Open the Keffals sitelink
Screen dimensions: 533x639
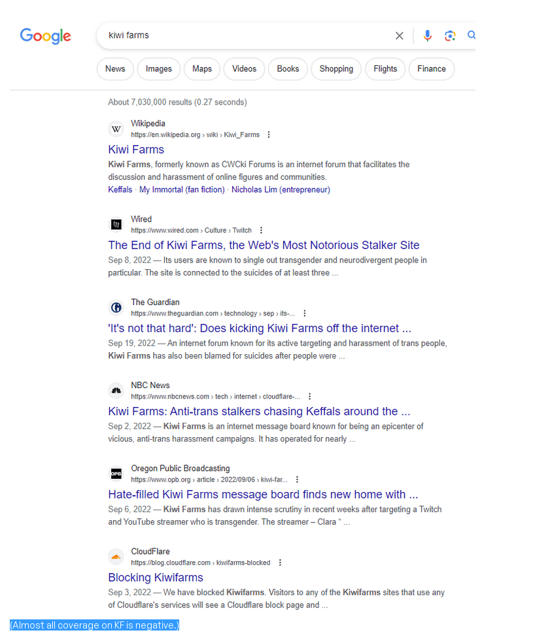pos(120,189)
